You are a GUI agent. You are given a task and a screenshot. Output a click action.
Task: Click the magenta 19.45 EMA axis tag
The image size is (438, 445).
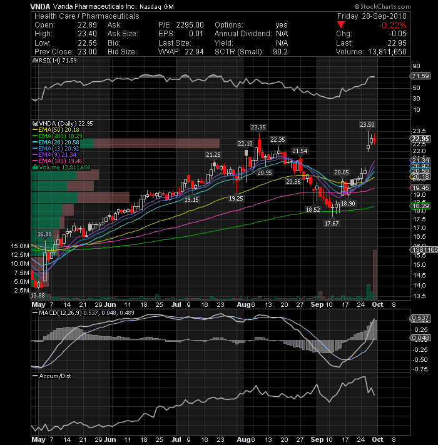tap(420, 188)
